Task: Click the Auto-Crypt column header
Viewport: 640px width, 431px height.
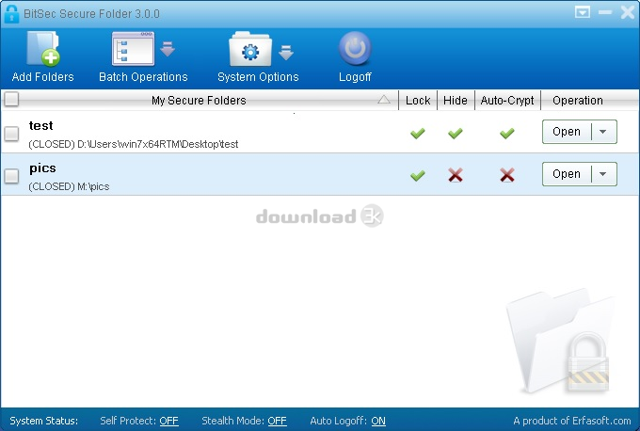Action: click(507, 101)
